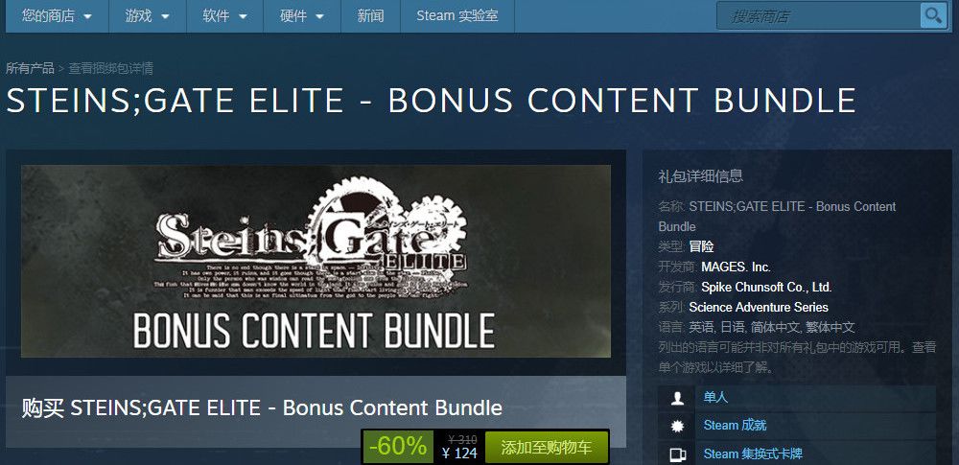Click the Steam 集换式卡牌 feature link
This screenshot has width=959, height=465.
(x=753, y=454)
